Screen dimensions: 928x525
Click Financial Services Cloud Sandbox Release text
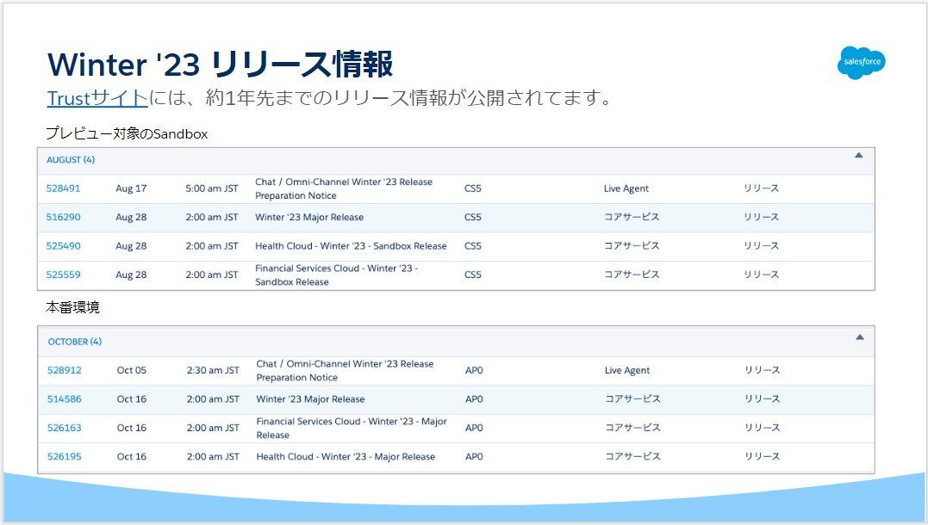pos(337,275)
